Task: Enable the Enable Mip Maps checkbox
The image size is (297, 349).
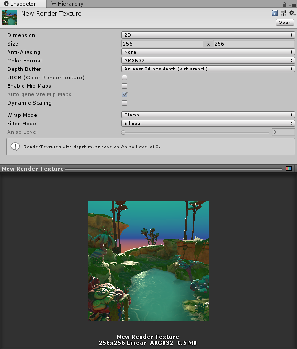Action: [125, 86]
